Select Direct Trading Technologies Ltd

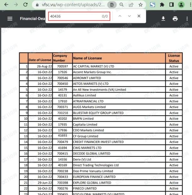96,165
